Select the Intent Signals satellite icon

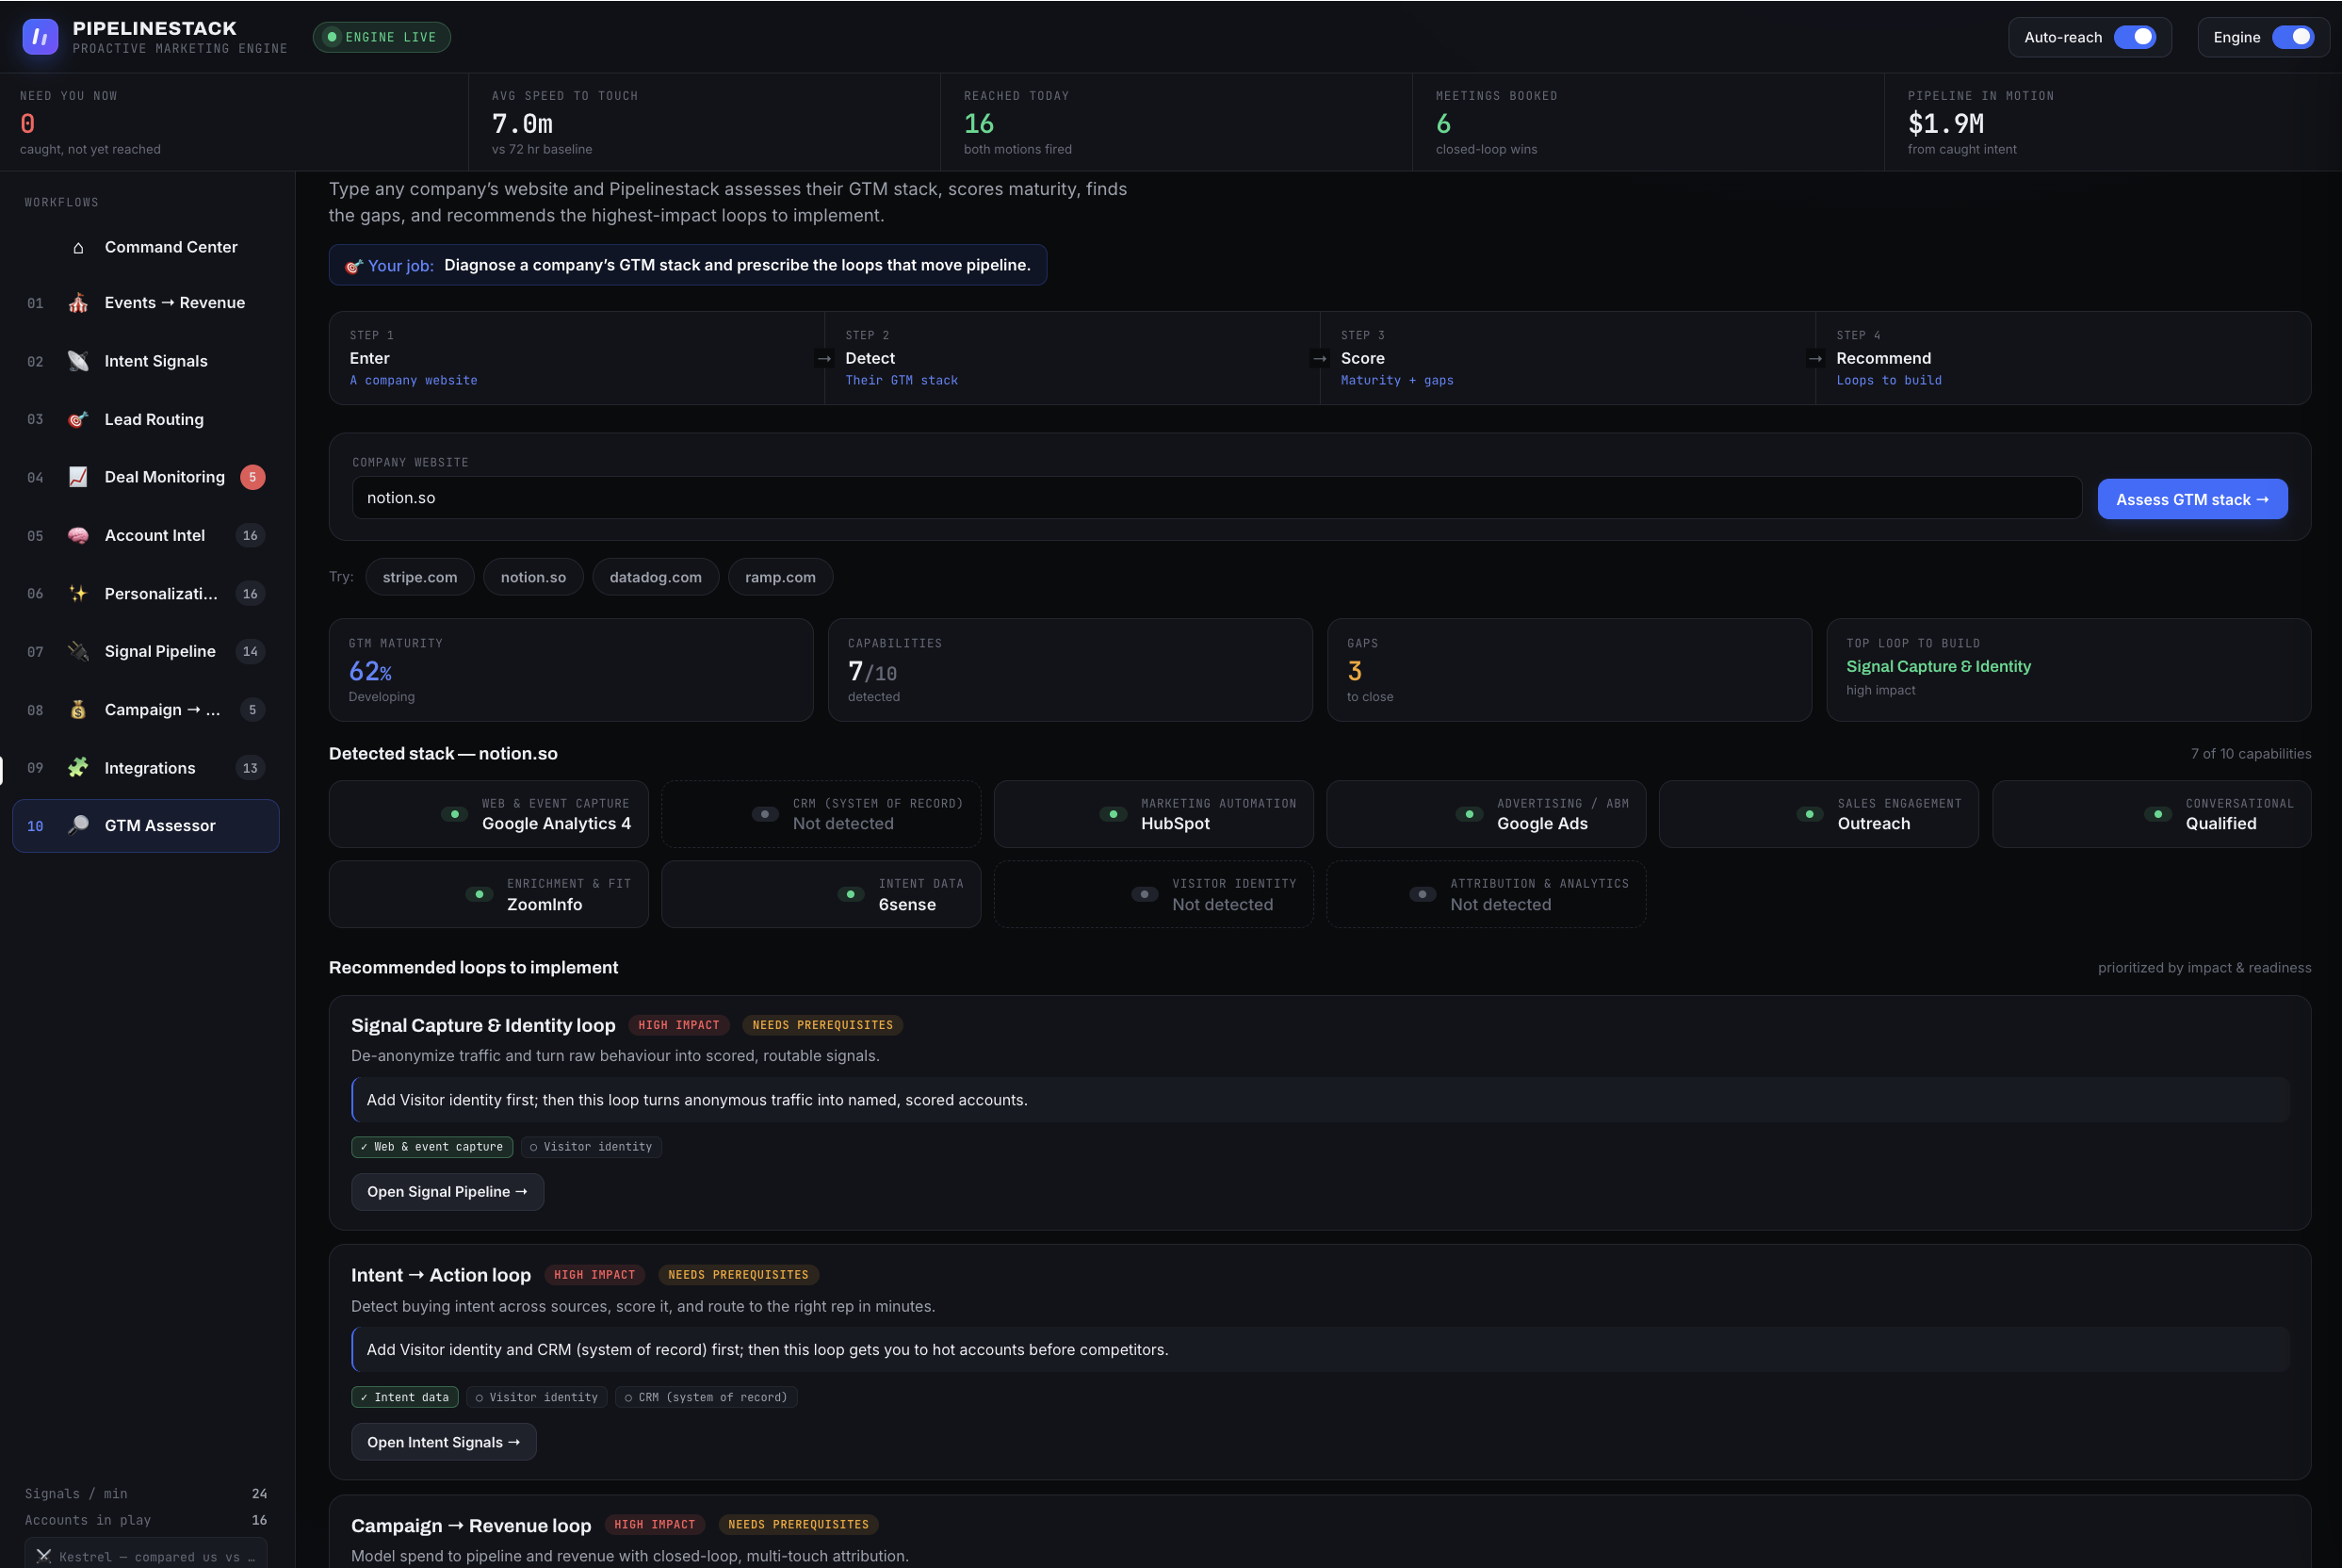point(78,361)
